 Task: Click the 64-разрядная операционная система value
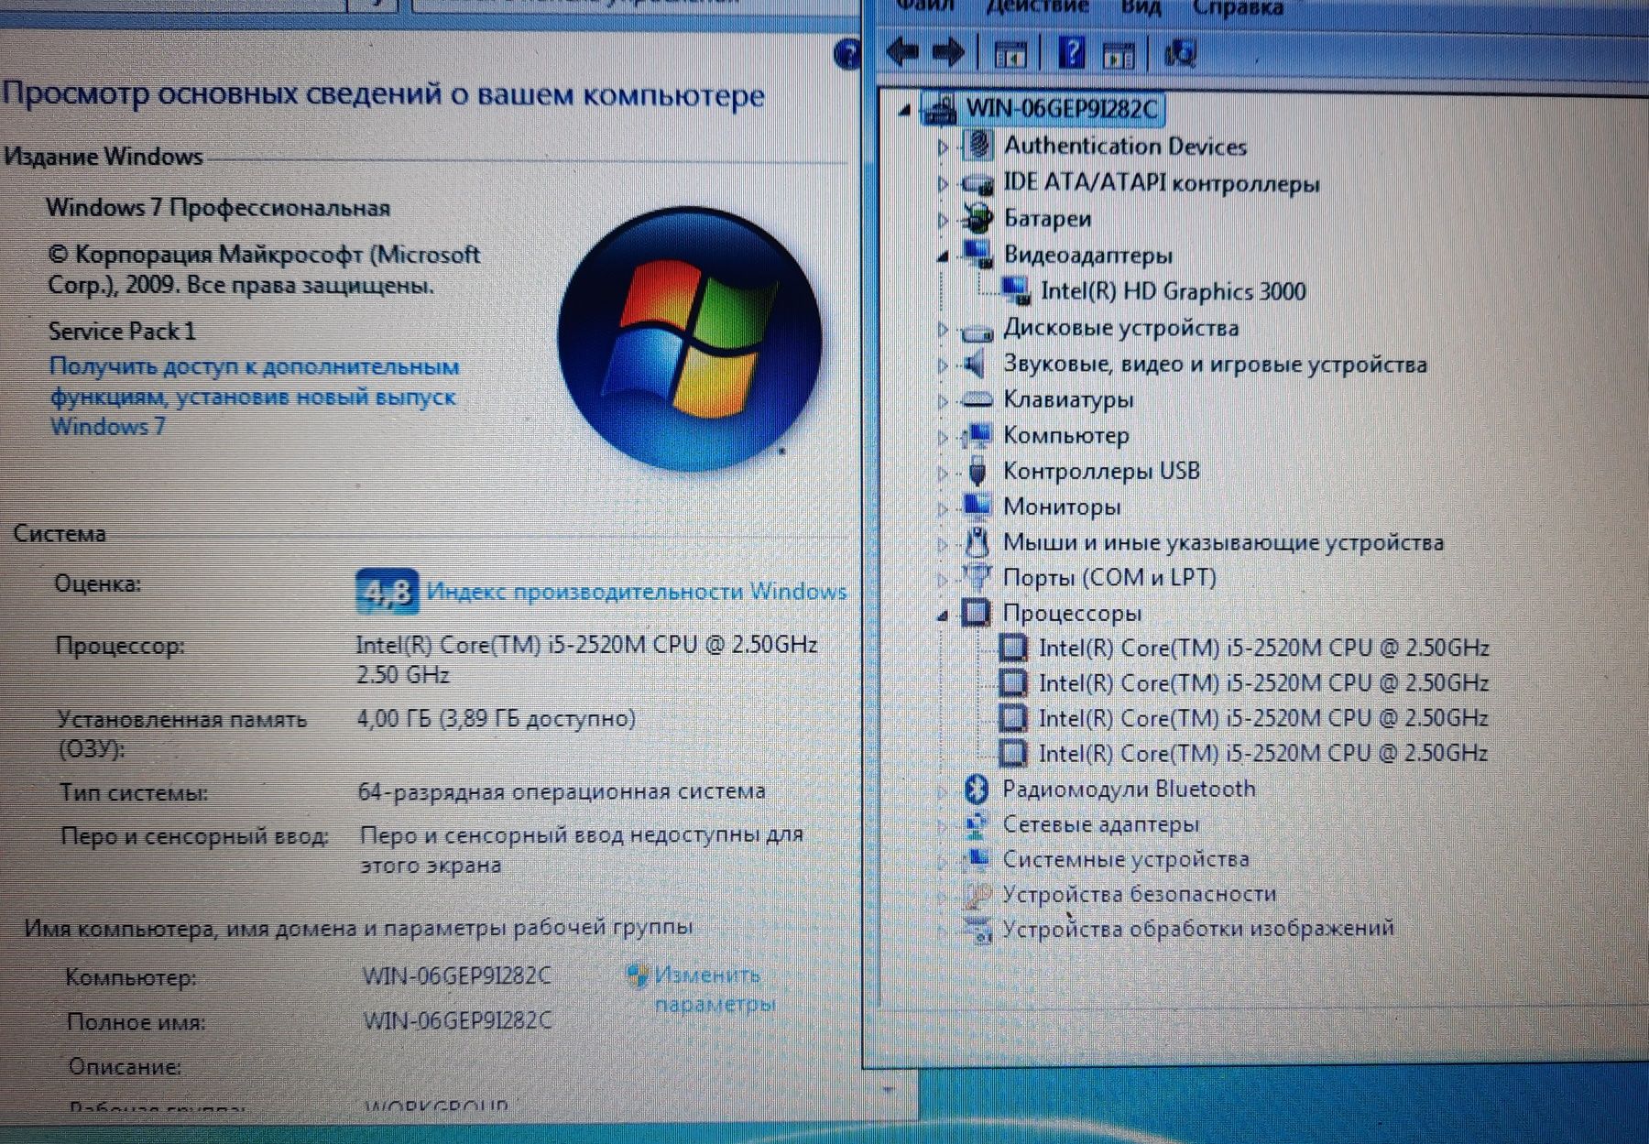click(561, 790)
